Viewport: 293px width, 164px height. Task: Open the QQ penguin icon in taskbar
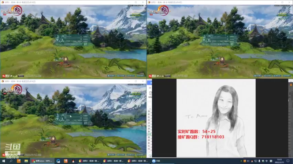click(73, 161)
